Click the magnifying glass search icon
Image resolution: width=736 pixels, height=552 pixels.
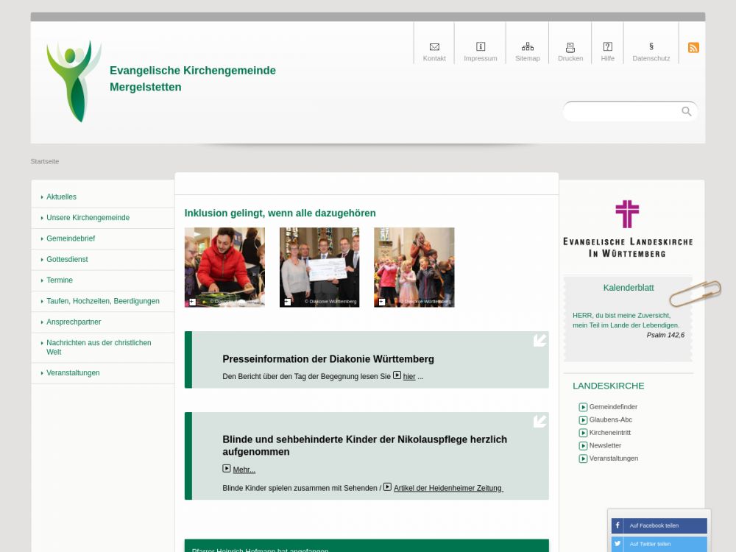pyautogui.click(x=687, y=112)
